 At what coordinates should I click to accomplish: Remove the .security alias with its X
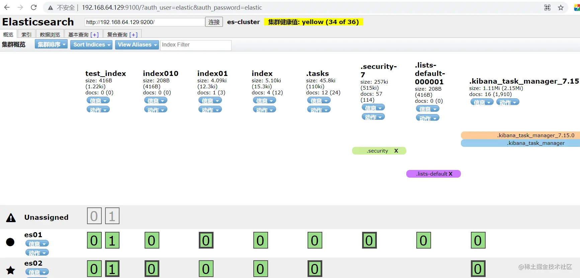[396, 151]
